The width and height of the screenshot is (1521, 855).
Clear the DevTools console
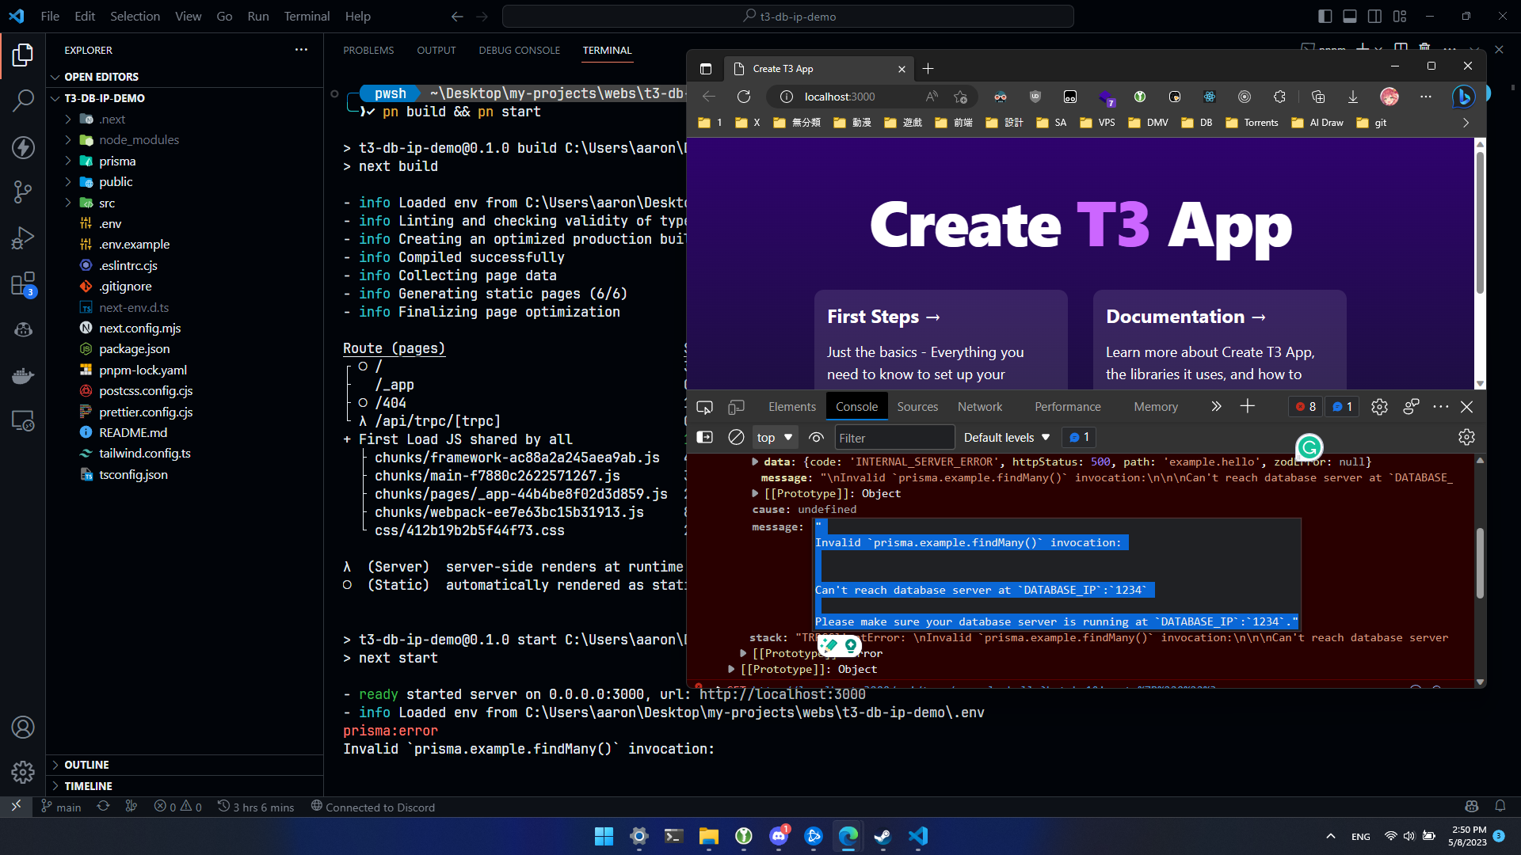coord(736,437)
